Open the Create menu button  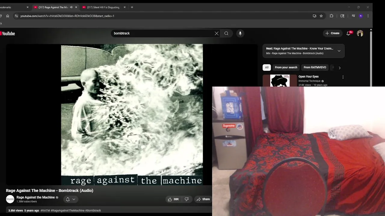pos(332,33)
